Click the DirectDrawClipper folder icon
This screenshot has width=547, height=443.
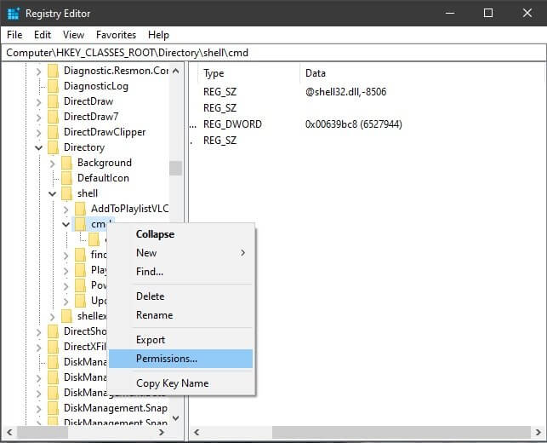pyautogui.click(x=53, y=132)
